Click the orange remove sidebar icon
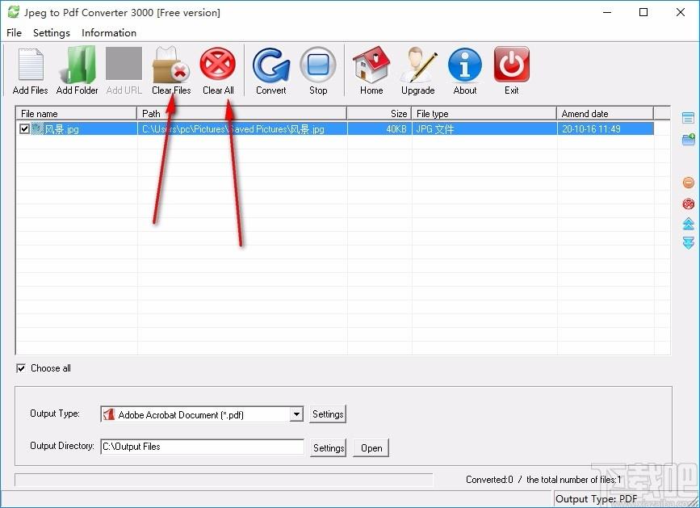The height and width of the screenshot is (508, 700). point(689,183)
